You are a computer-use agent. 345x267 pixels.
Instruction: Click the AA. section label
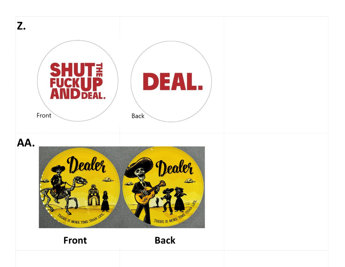[26, 143]
